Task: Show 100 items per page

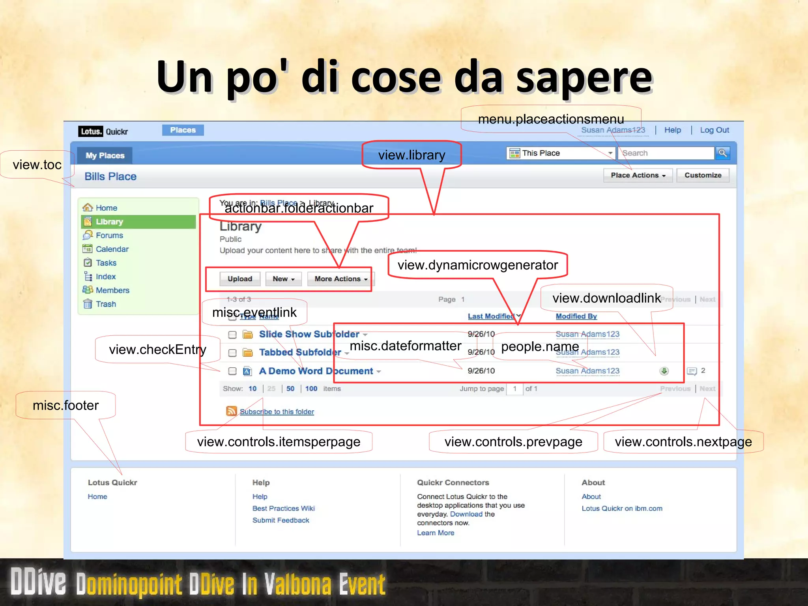Action: [x=311, y=389]
